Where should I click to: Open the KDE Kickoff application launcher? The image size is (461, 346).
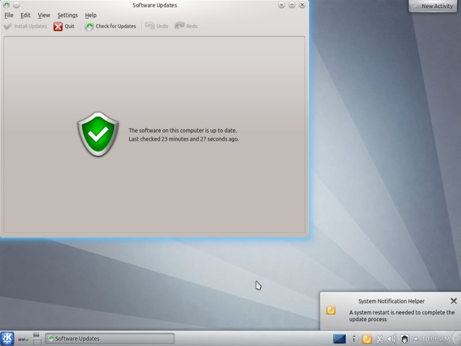coord(7,339)
